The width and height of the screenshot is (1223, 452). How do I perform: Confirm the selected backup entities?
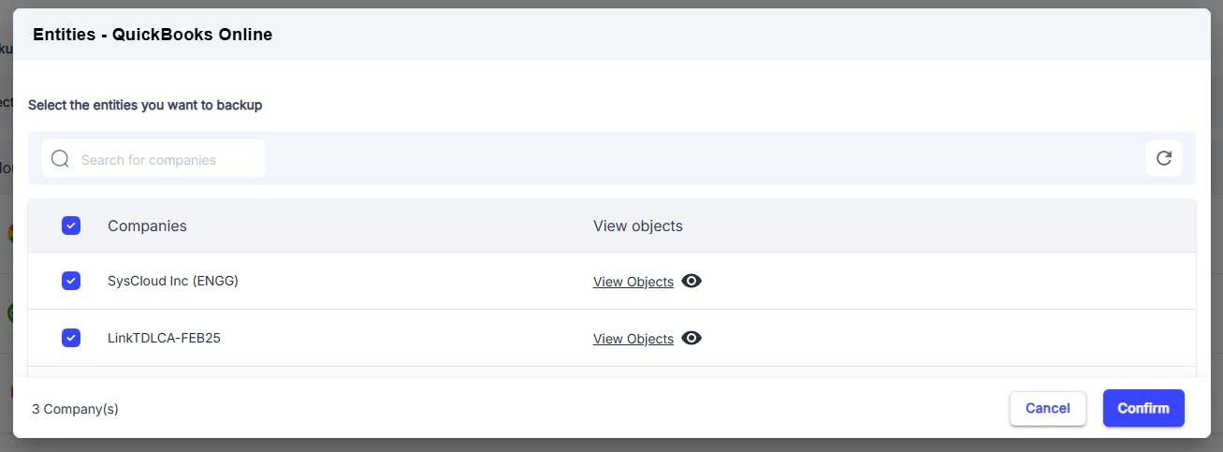[x=1143, y=408]
